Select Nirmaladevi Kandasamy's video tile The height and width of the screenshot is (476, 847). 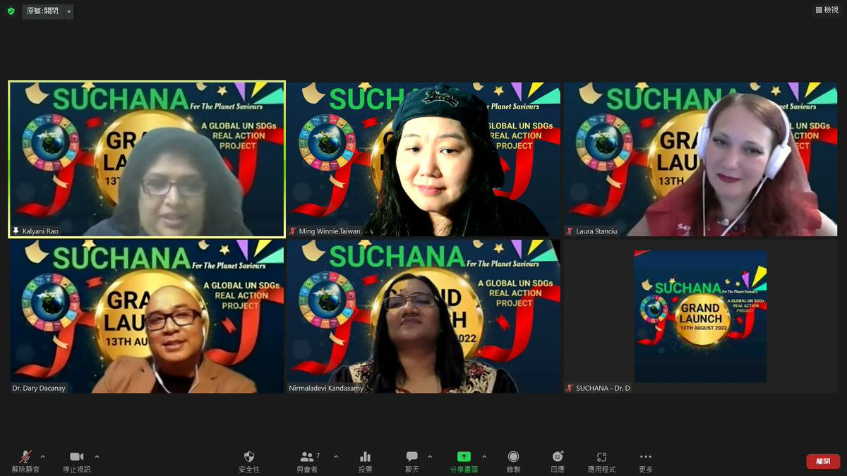coord(423,316)
